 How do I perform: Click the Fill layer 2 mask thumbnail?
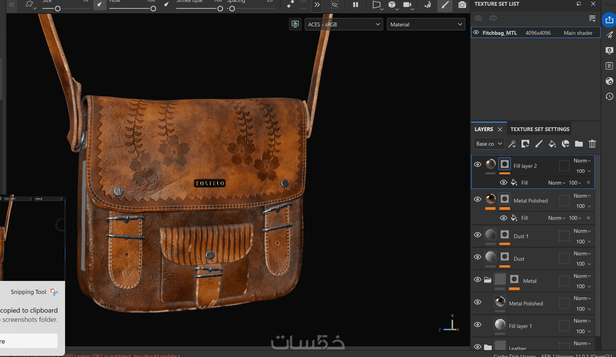[x=505, y=164]
